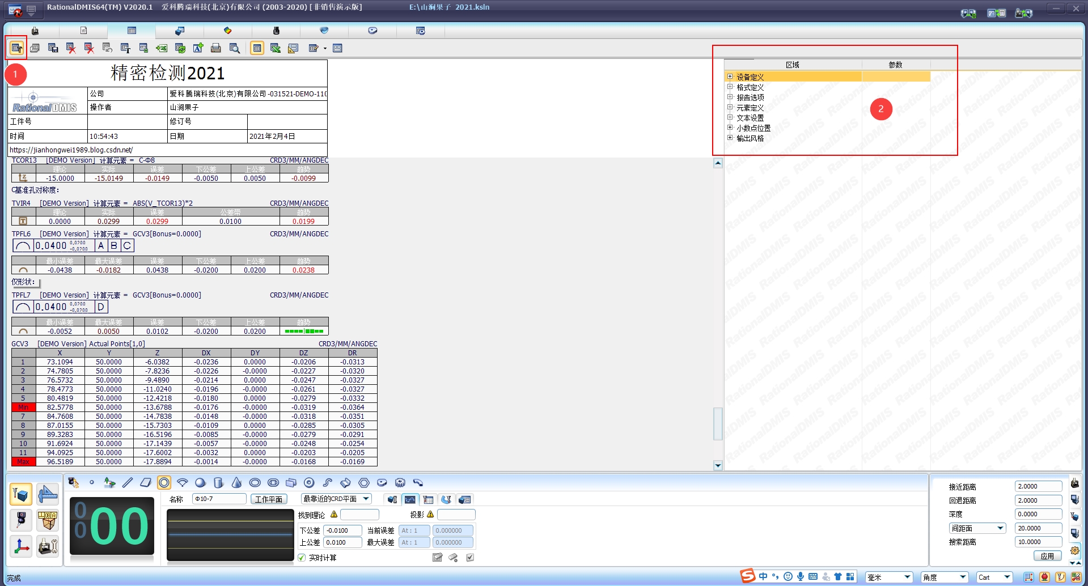Screen dimensions: 1088x586
Task: Click the add text label icon
Action: click(198, 48)
